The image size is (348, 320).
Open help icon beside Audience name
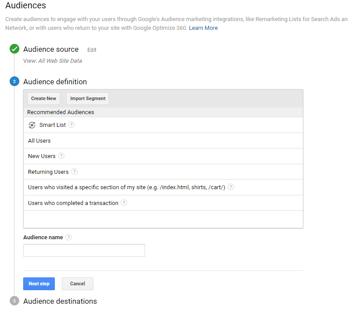68,237
